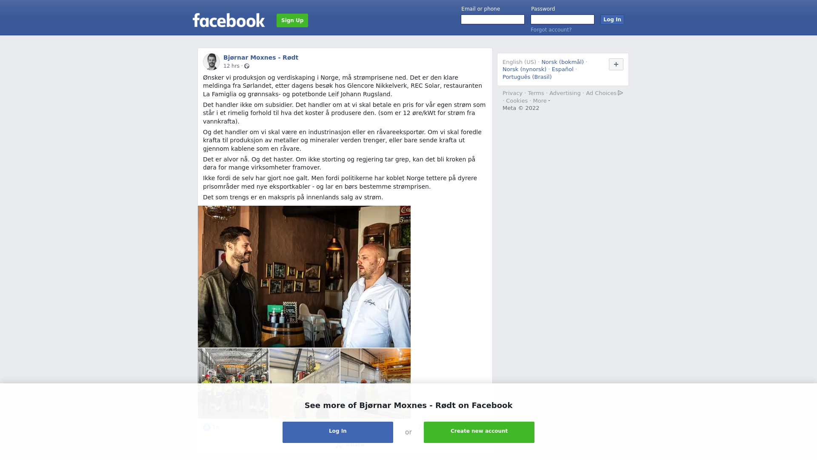This screenshot has width=817, height=460.
Task: Open the Facebook logo homepage link
Action: (229, 20)
